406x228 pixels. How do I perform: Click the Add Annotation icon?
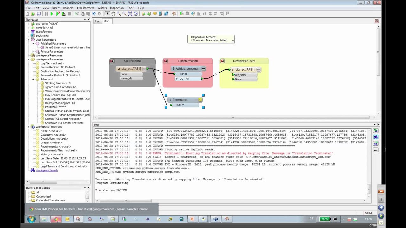(155, 14)
